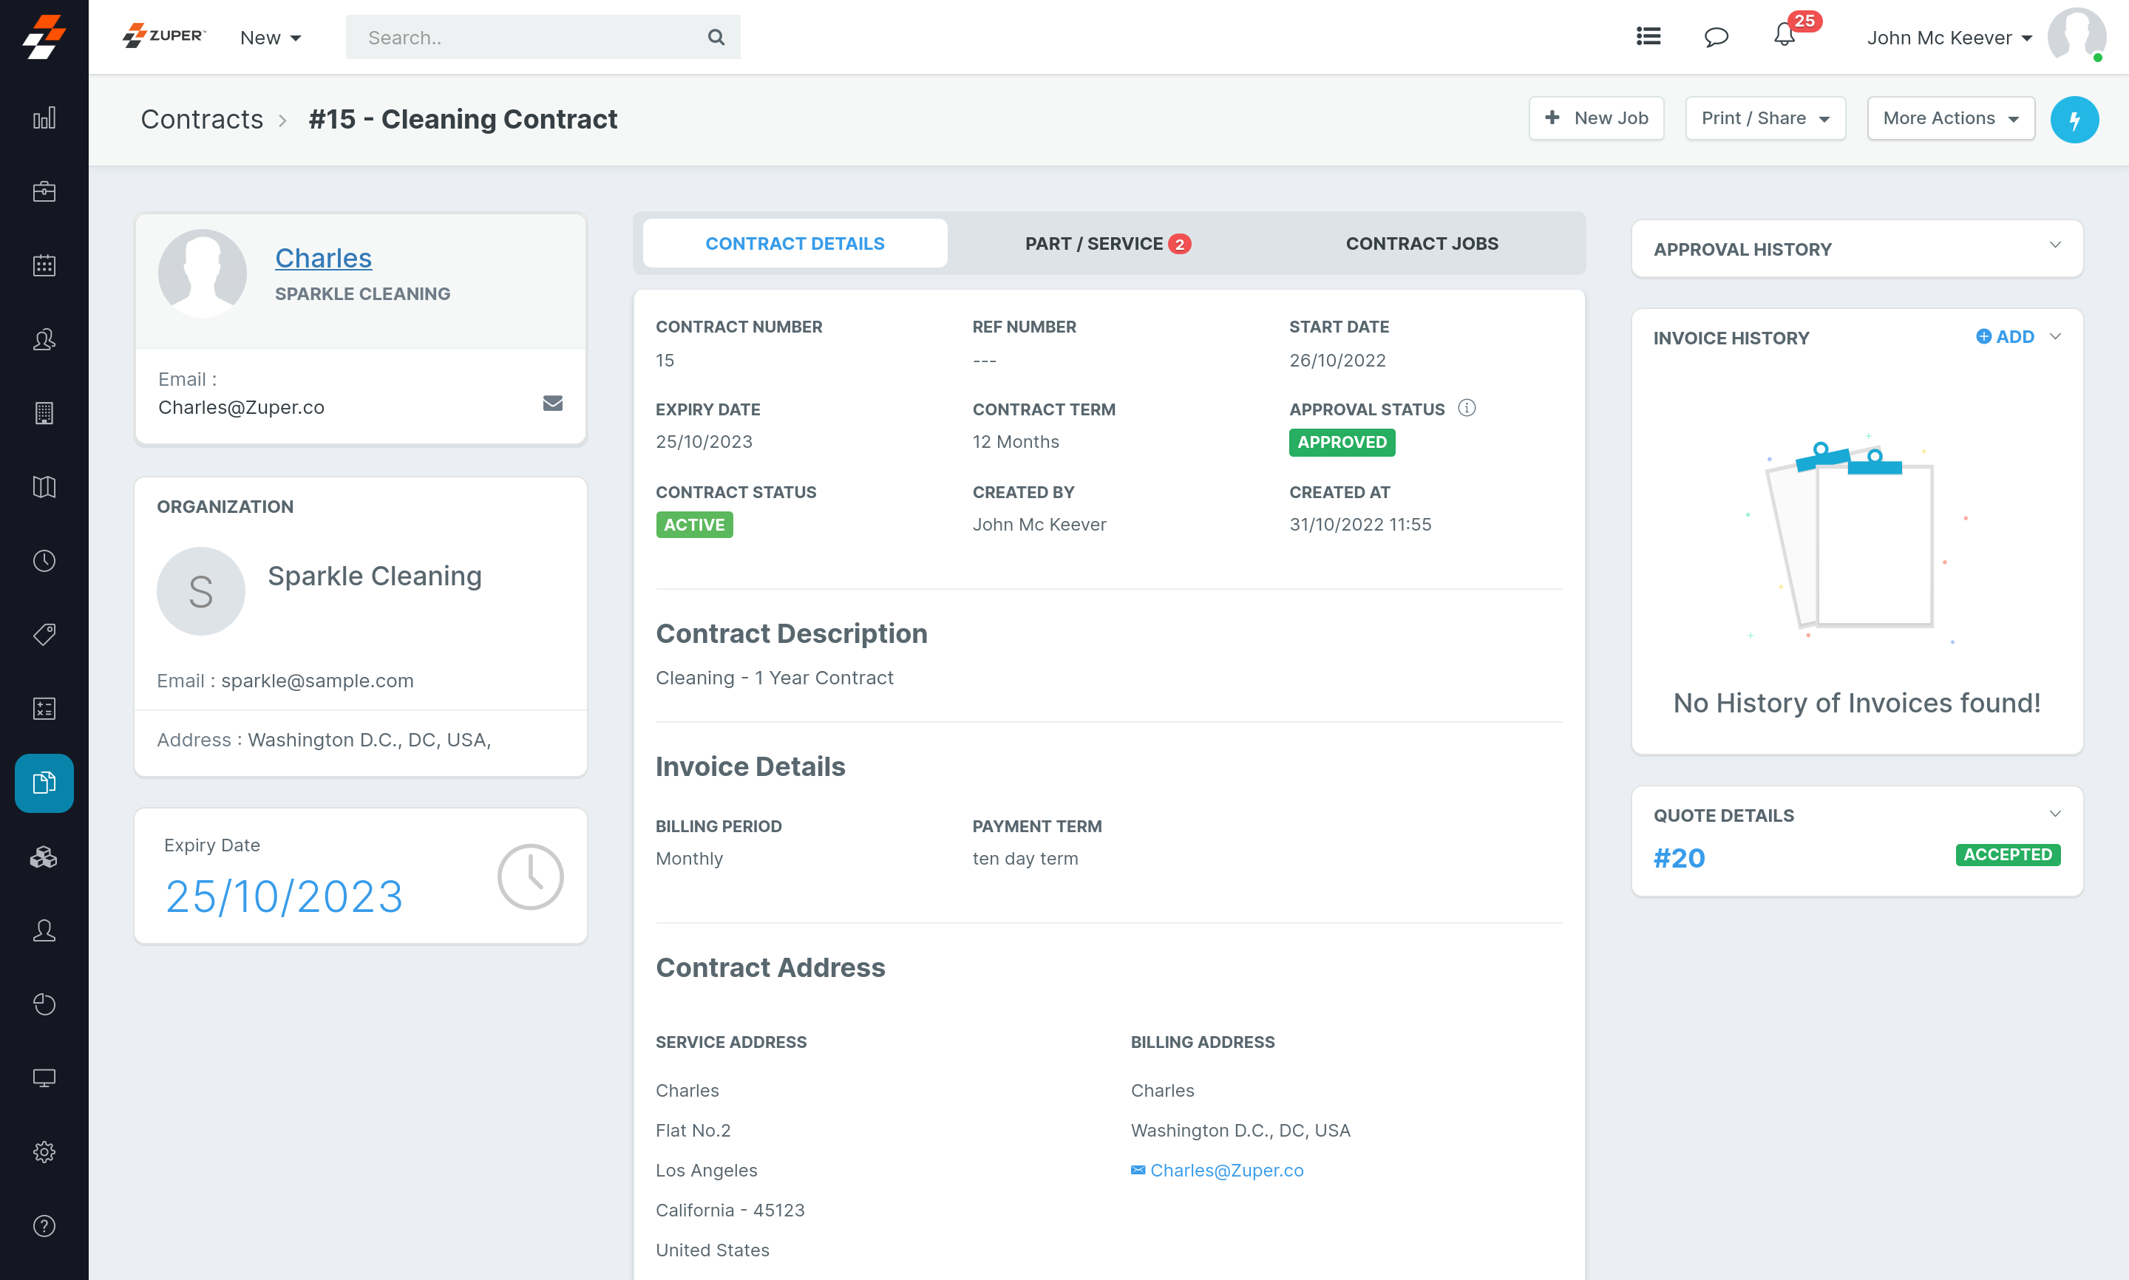The height and width of the screenshot is (1280, 2129).
Task: Click the mail icon beside Charles@Zuper.co
Action: tap(552, 403)
